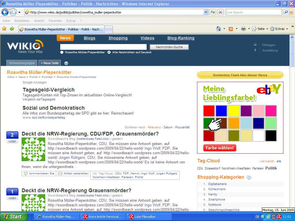The image size is (295, 221).
Task: Pick the purple color swatch
Action: [246, 111]
